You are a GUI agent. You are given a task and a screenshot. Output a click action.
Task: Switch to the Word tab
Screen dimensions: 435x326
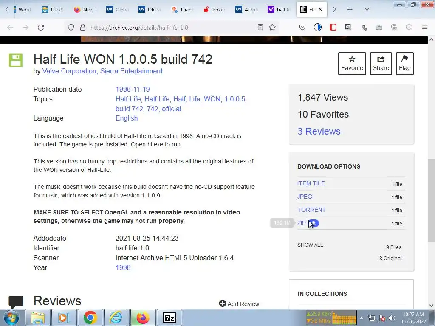[x=22, y=9]
